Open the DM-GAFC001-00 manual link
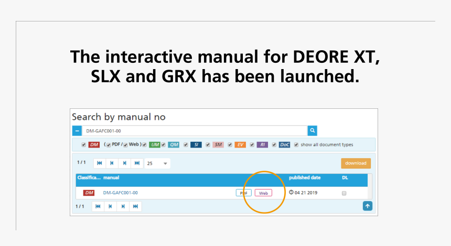The image size is (451, 246). pyautogui.click(x=120, y=193)
